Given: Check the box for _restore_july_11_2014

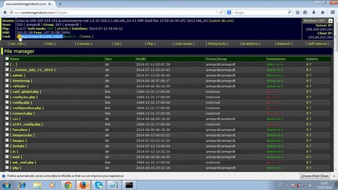Looking at the screenshot, I should [7, 70].
